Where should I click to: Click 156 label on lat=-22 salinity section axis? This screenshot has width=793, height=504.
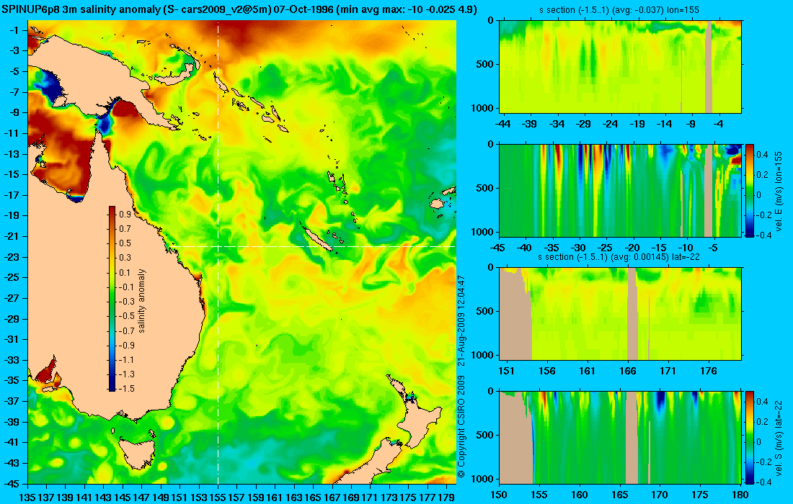tap(546, 372)
